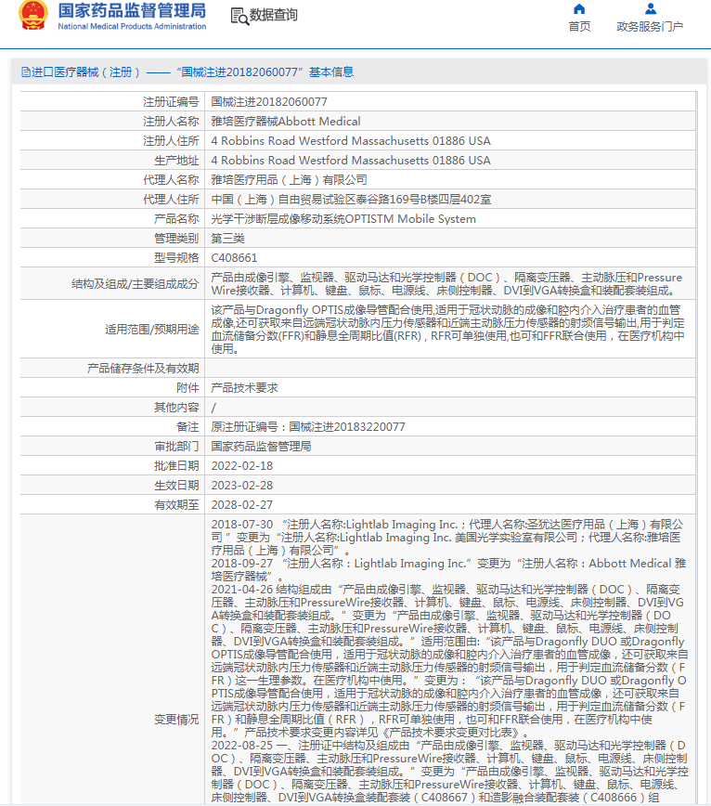Click the 变更情况 label

(176, 720)
